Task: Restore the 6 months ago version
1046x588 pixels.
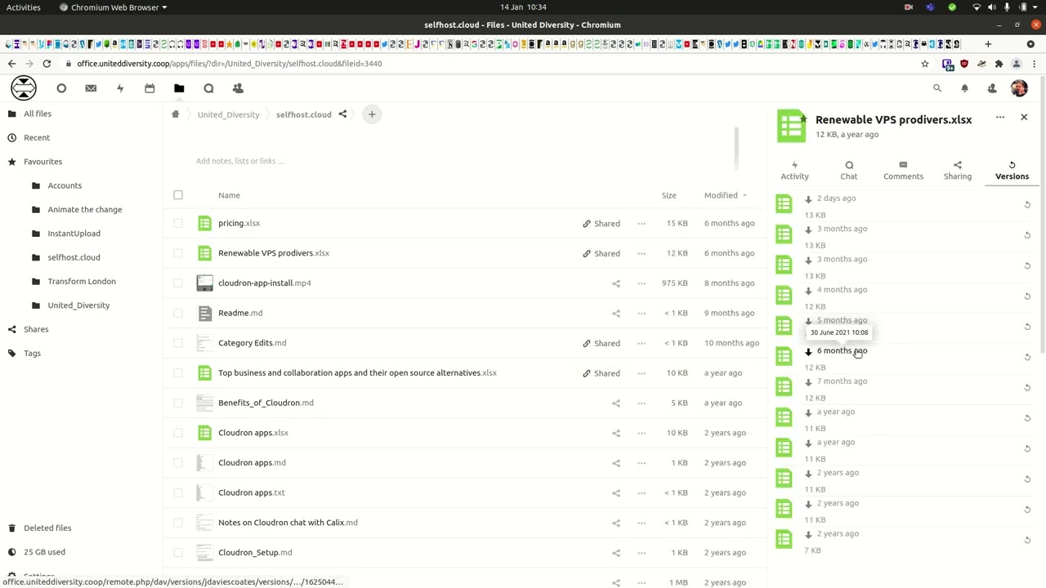Action: [1027, 358]
